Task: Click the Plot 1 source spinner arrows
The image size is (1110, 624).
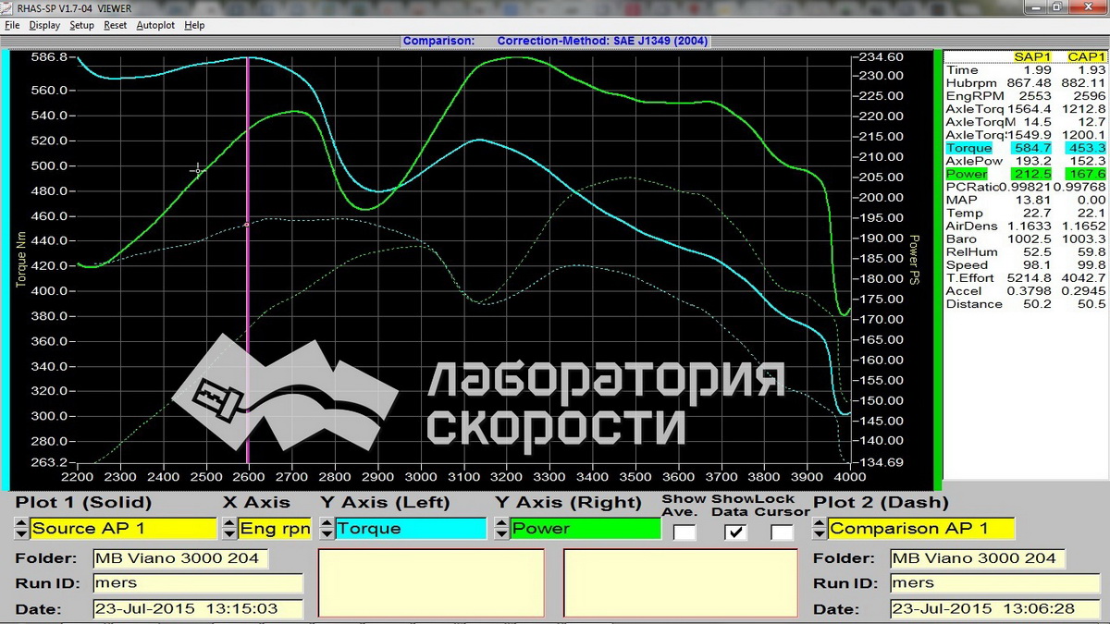Action: point(21,529)
